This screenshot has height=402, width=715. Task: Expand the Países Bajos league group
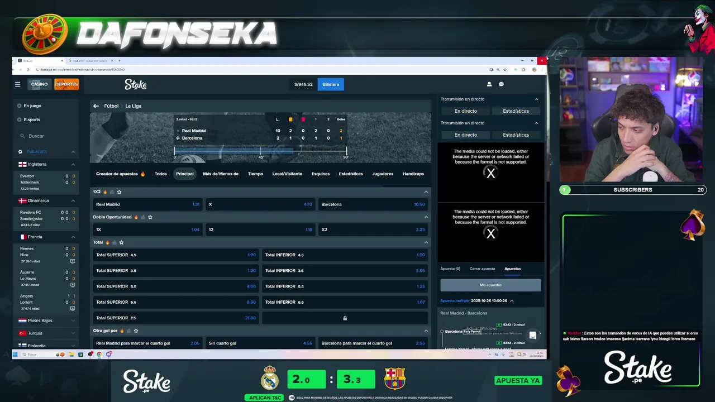73,320
